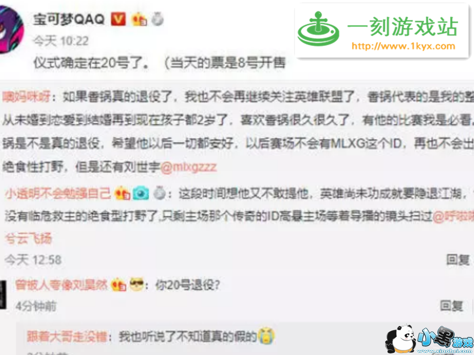Click the crown member badge beside 宝可梦QAQ
The image size is (474, 355).
click(x=139, y=20)
